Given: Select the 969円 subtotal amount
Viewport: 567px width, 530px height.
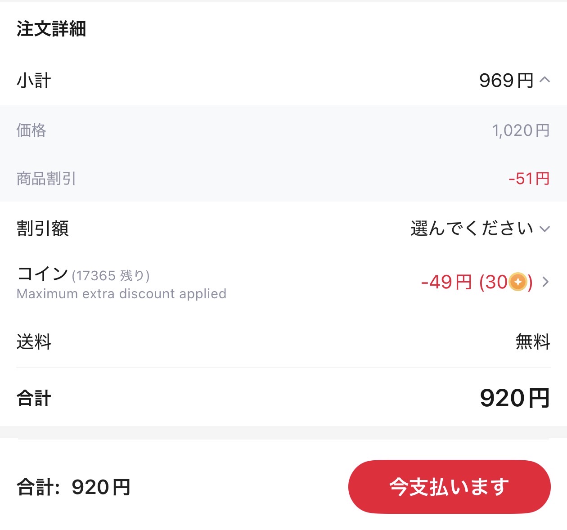Looking at the screenshot, I should point(506,81).
